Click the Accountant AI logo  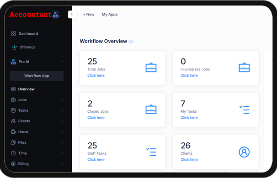pyautogui.click(x=34, y=15)
